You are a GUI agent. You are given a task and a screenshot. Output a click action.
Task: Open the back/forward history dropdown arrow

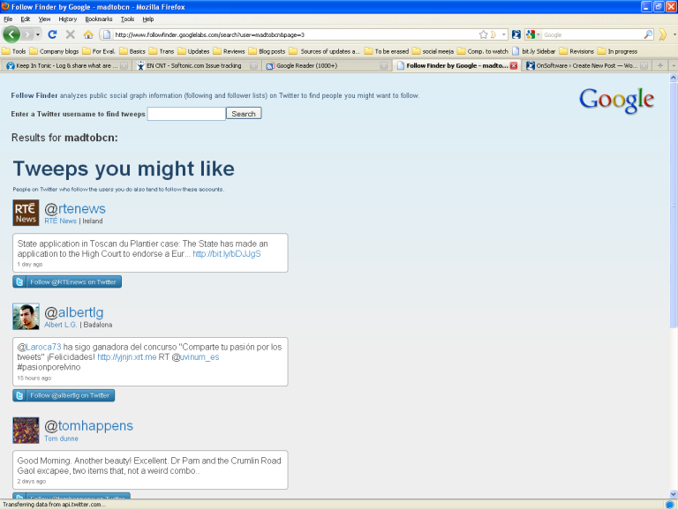click(38, 34)
